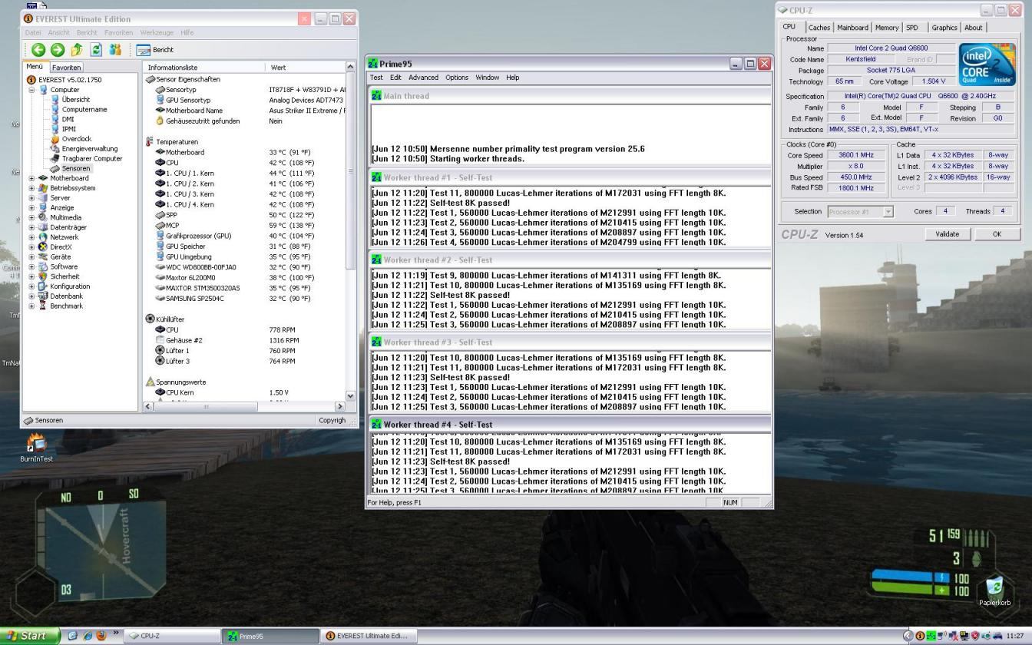Click Firefox quick launch icon
The image size is (1032, 645).
(101, 636)
